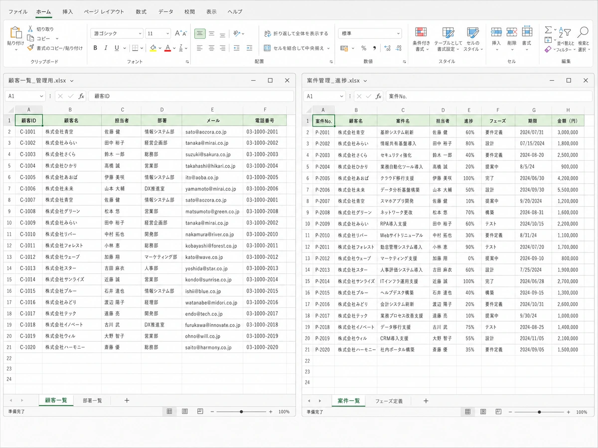Select the フェーズ定義 sheet tab
Image resolution: width=598 pixels, height=448 pixels.
coord(389,401)
